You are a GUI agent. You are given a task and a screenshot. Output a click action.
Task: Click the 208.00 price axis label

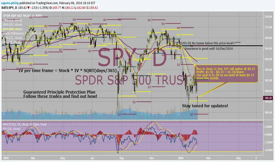click(268, 38)
